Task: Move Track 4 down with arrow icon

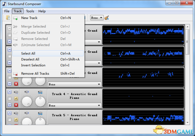Action: coord(9,105)
